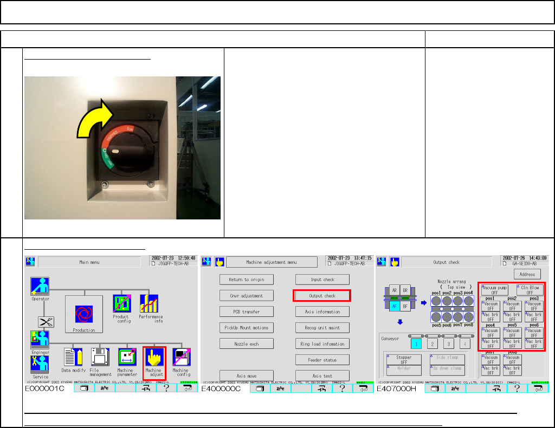The image size is (555, 428).
Task: Select conveyor number 2
Action: coord(432,343)
